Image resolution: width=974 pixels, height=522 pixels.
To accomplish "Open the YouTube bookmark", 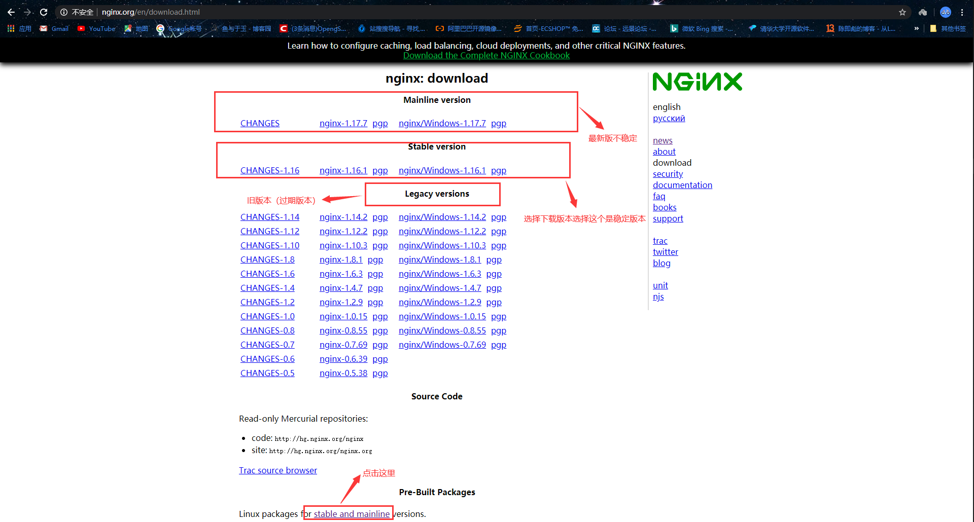I will click(96, 28).
